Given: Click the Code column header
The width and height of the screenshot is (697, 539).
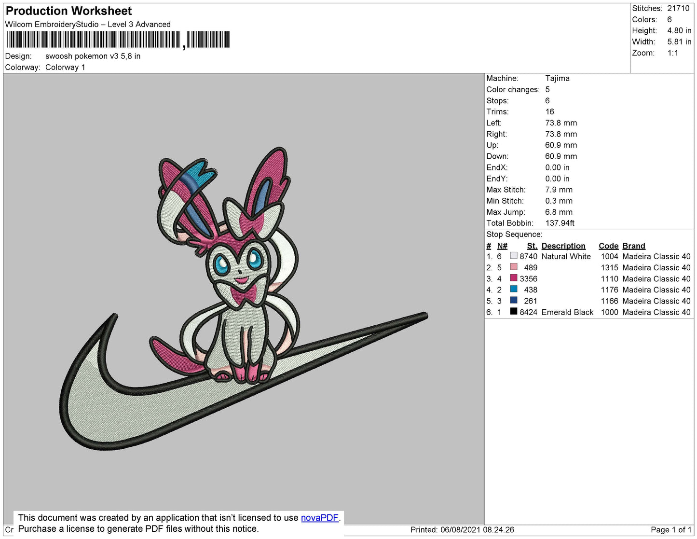Looking at the screenshot, I should pos(608,246).
